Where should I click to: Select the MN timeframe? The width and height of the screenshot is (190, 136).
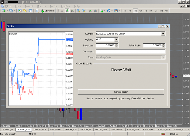pyautogui.click(x=166, y=11)
